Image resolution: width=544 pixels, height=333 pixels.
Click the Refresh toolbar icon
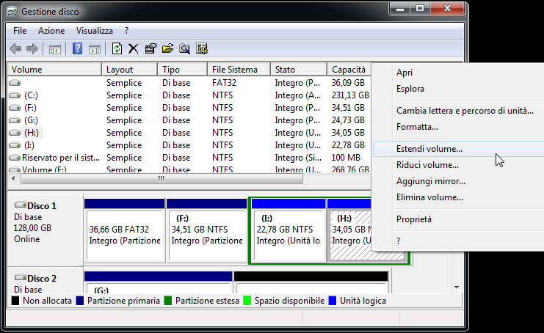click(x=117, y=48)
